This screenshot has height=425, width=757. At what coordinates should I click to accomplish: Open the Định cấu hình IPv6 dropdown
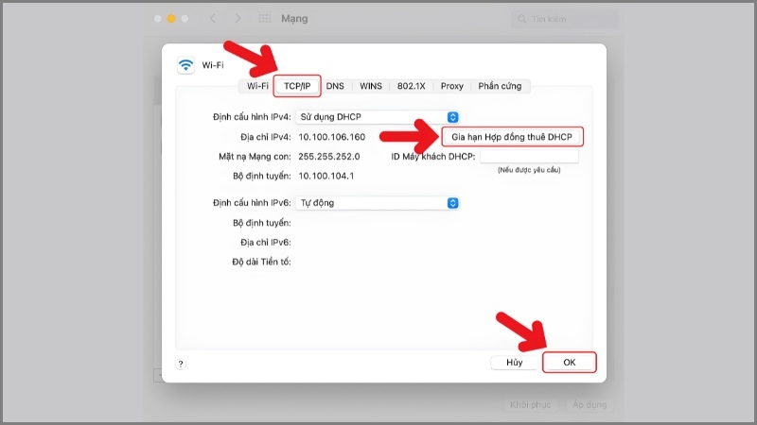tap(378, 203)
